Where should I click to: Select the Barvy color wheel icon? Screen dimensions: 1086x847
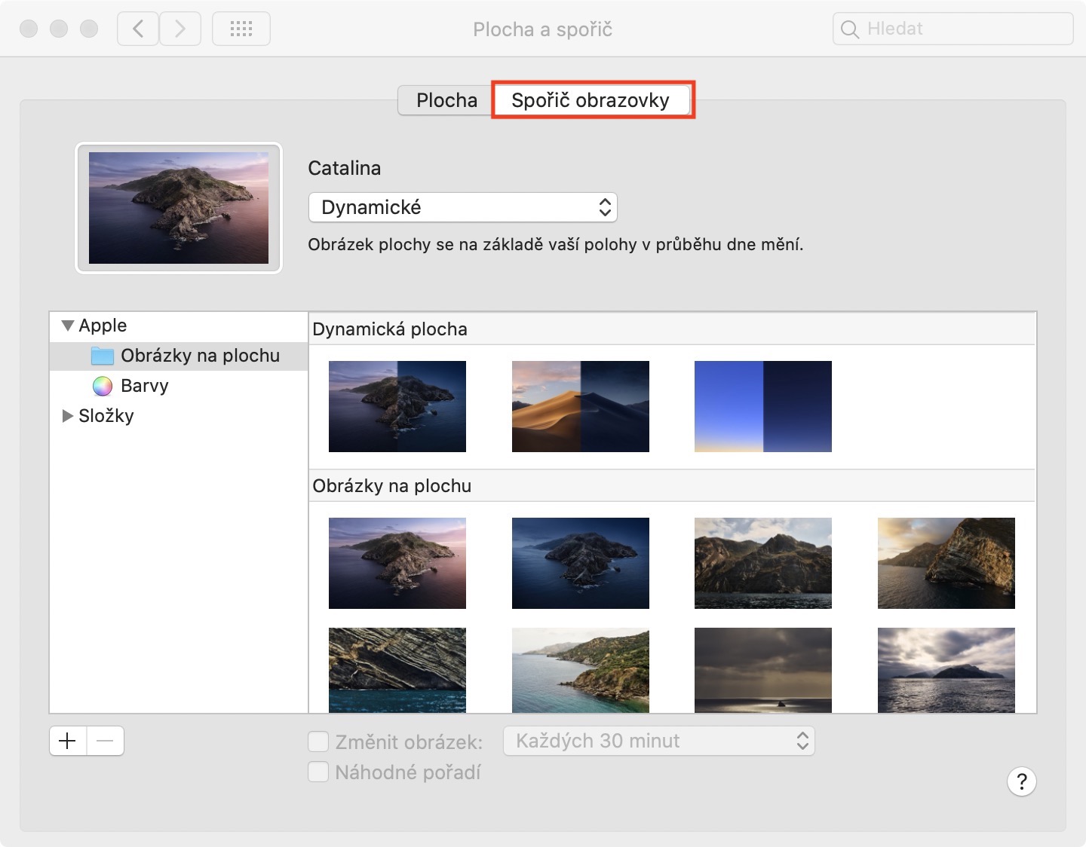pyautogui.click(x=103, y=386)
